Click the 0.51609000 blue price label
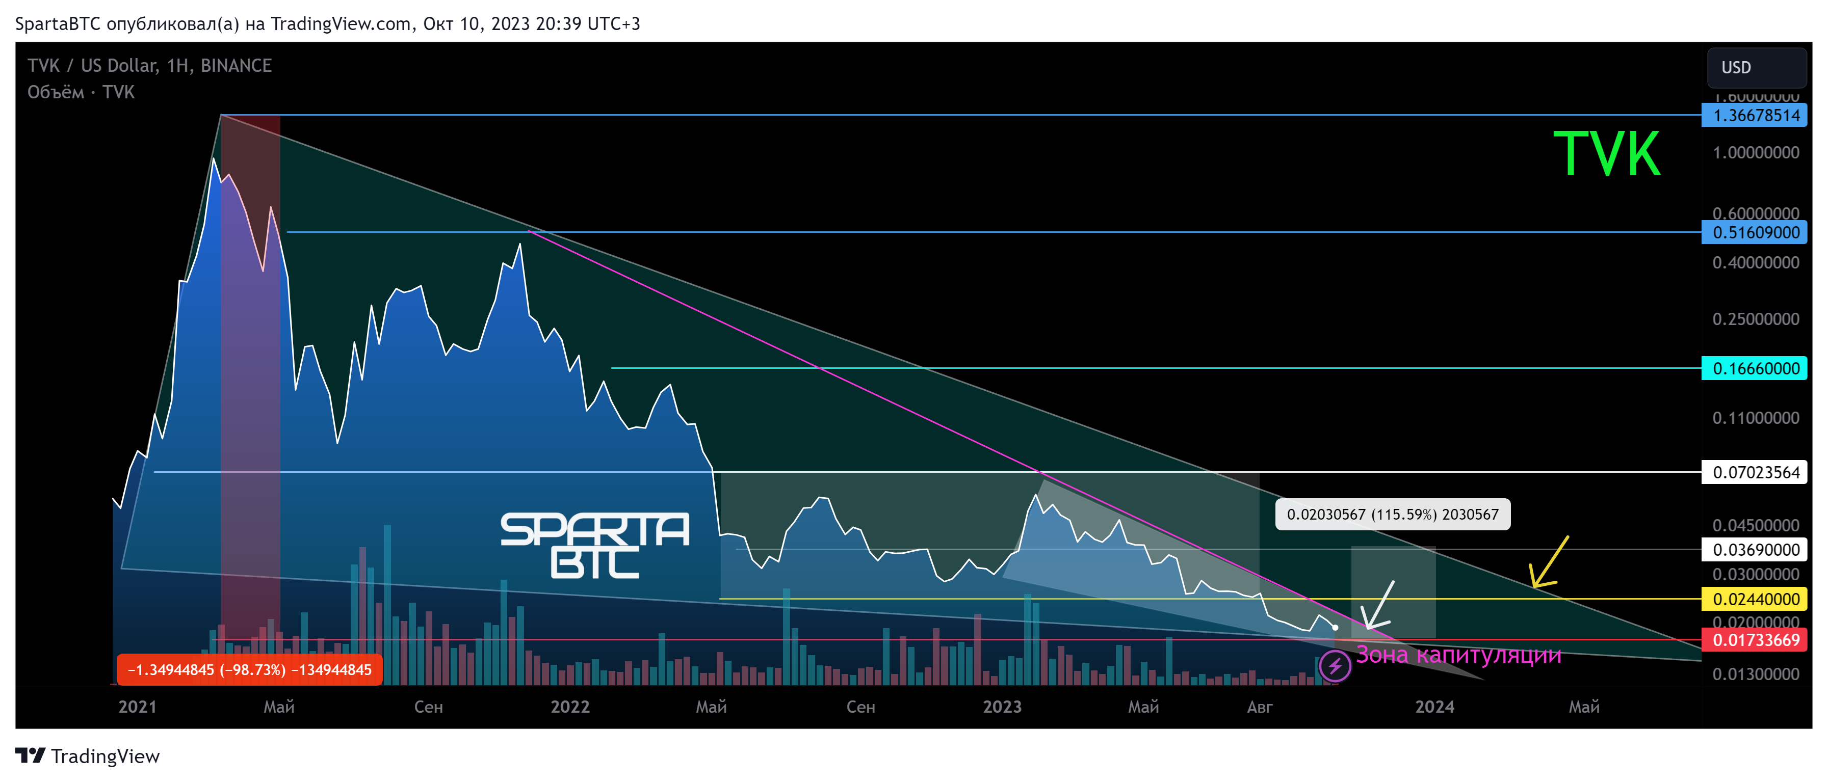This screenshot has width=1828, height=783. click(1754, 232)
